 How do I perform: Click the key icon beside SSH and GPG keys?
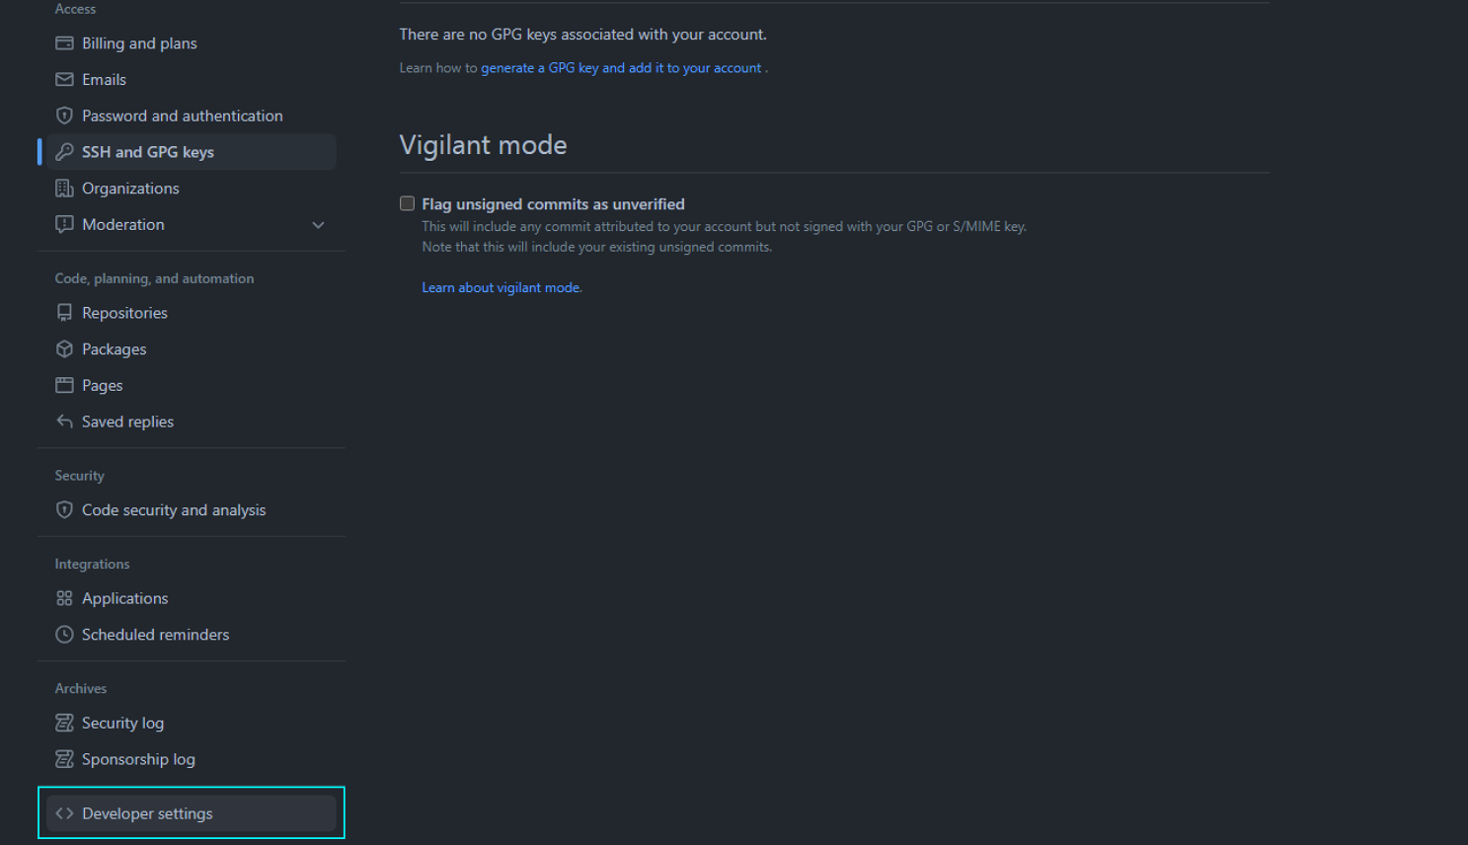[64, 151]
